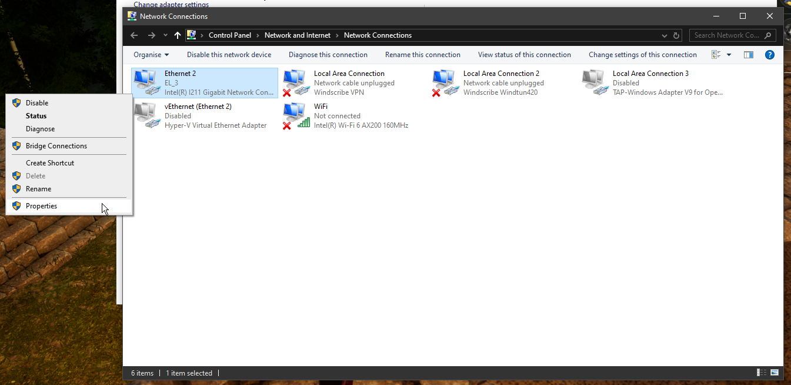
Task: Open Status from the context menu
Action: point(69,116)
